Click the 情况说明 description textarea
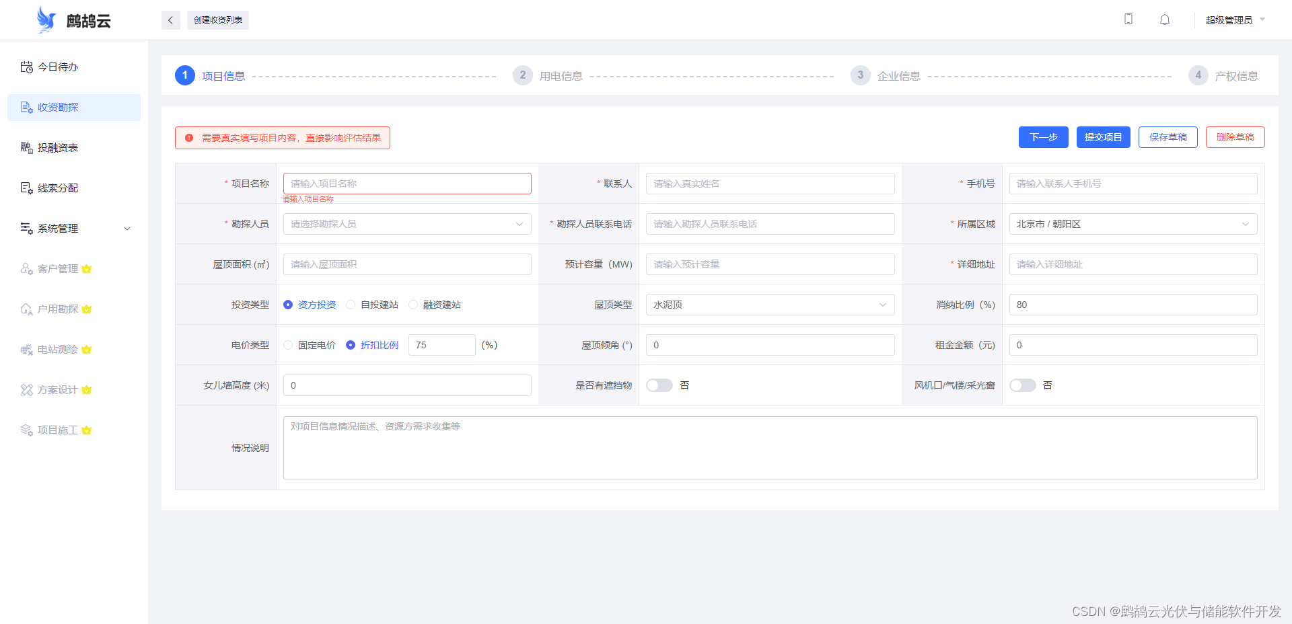The image size is (1292, 624). pos(770,448)
